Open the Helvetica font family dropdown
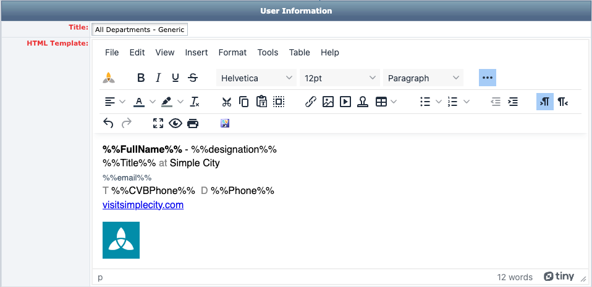592x287 pixels. tap(256, 78)
